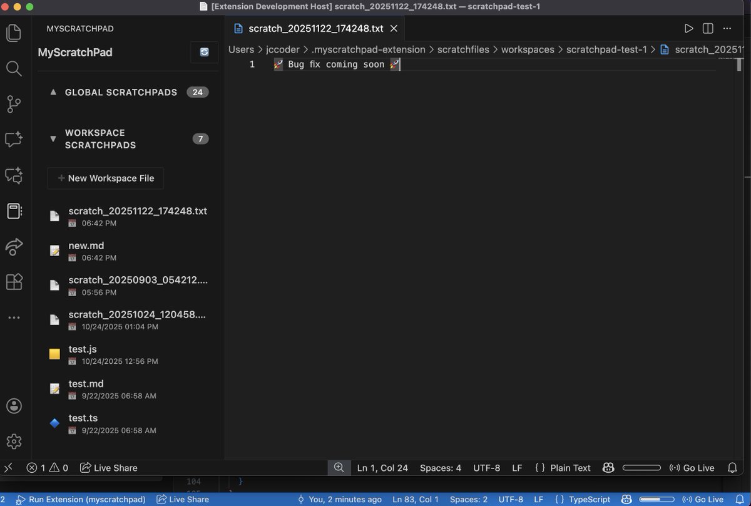This screenshot has height=506, width=751.
Task: Open the scratchfiles breadcrumb
Action: [x=463, y=49]
